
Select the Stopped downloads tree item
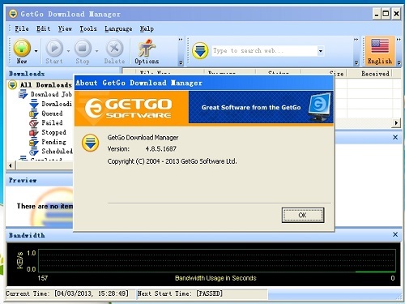[53, 132]
